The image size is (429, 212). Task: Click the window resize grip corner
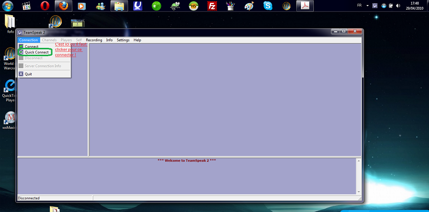(x=359, y=198)
